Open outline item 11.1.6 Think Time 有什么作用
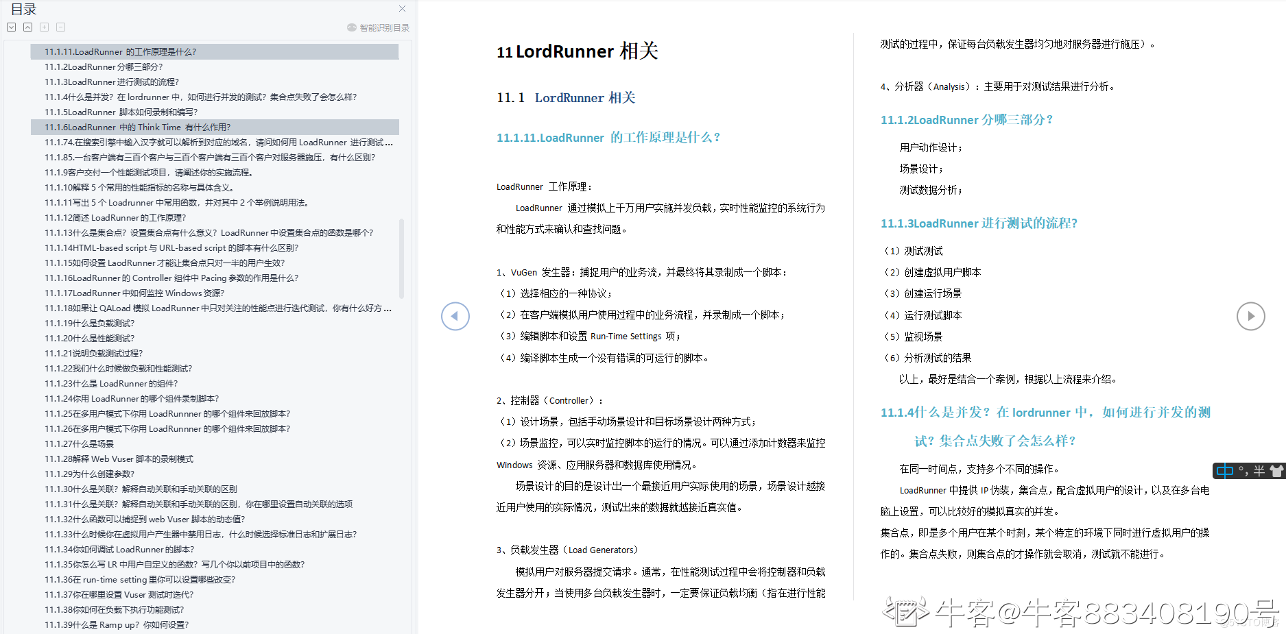 pyautogui.click(x=137, y=127)
